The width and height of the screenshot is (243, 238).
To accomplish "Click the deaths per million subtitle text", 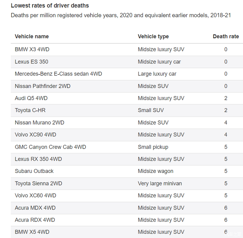I will pos(121,15).
